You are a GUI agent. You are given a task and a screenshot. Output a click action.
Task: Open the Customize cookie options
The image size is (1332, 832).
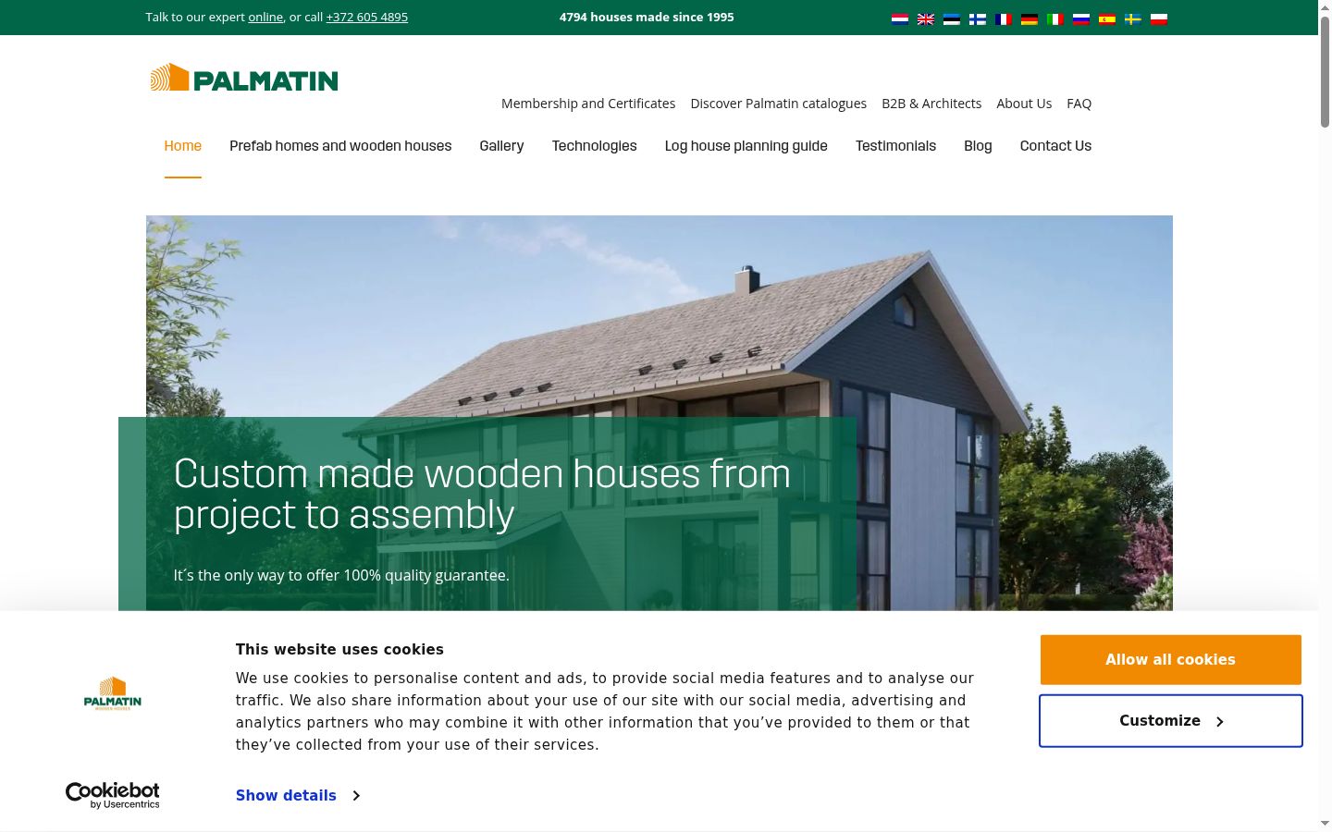pos(1171,721)
